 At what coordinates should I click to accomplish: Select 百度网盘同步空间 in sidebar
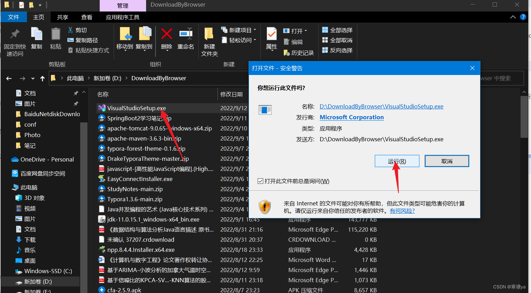[x=39, y=173]
